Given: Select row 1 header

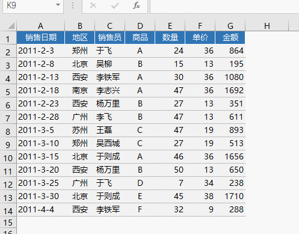Looking at the screenshot, I should tap(8, 38).
